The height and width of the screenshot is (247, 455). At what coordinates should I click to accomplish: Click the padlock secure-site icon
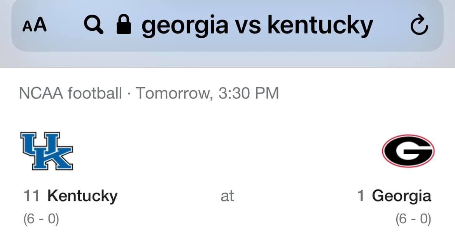124,25
